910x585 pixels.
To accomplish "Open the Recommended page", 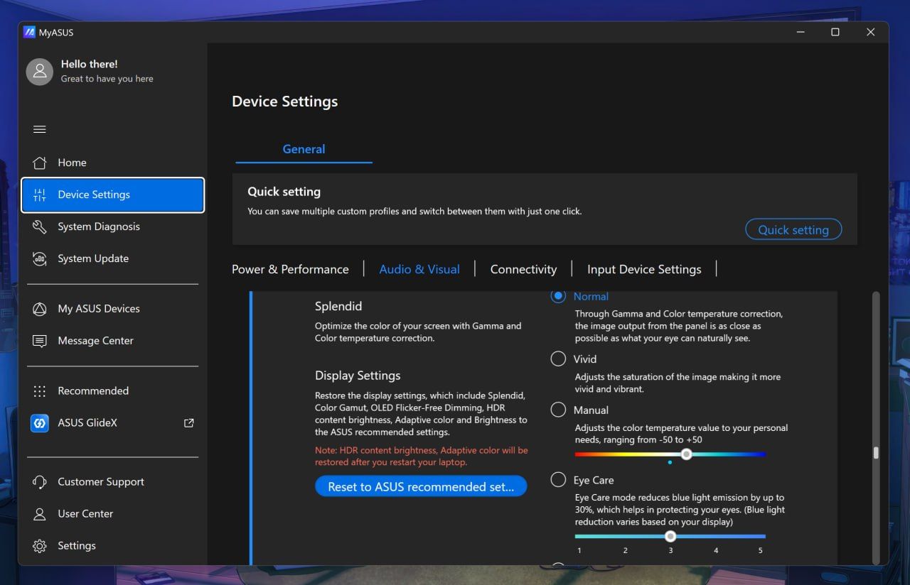I will click(x=113, y=391).
